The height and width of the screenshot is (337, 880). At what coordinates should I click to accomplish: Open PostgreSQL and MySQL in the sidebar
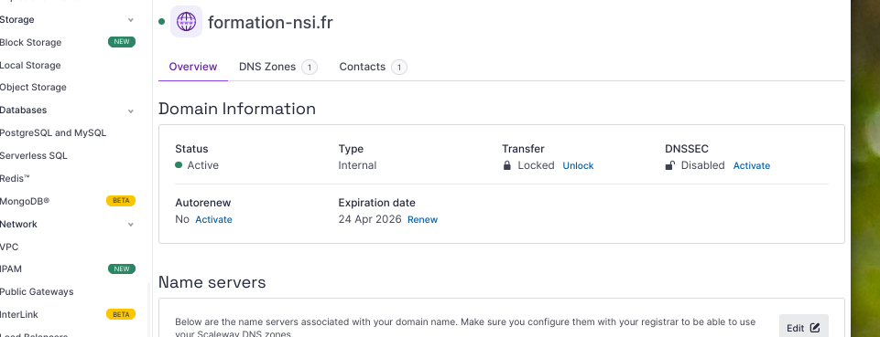coord(53,133)
